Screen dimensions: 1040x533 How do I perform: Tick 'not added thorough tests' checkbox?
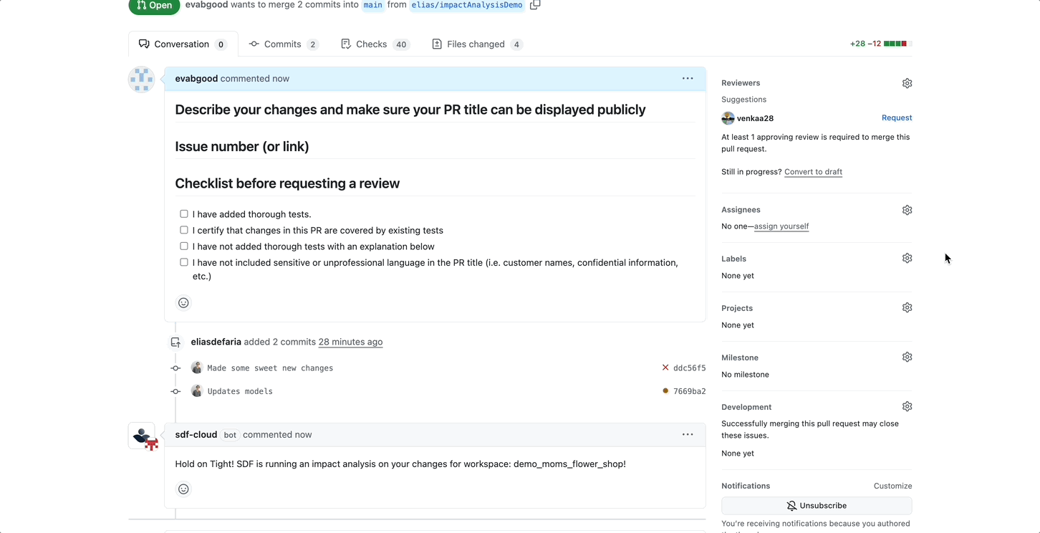[184, 246]
